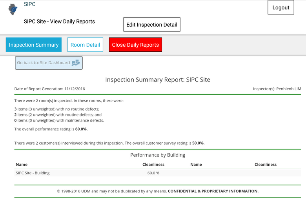Click the dashboard icon in the go-back button
Screen dimensions: 306x203
(x=76, y=63)
